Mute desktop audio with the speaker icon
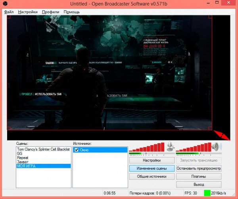This screenshot has width=238, height=199. 216,147
